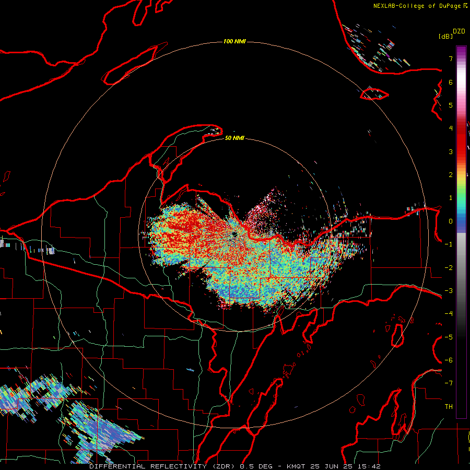Click the 100 NMI range ring label
Screen dimensions: 470x470
tap(234, 41)
